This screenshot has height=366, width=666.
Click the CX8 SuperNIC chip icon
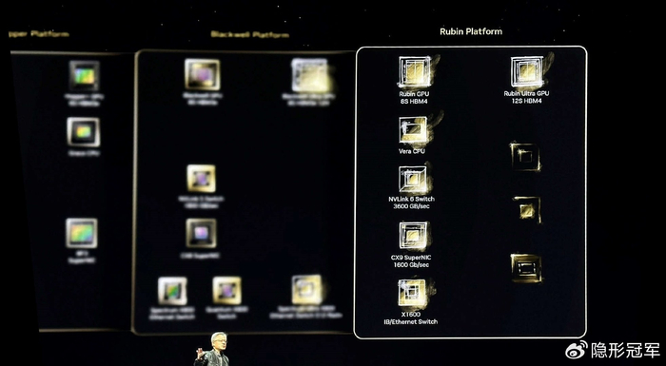(201, 233)
